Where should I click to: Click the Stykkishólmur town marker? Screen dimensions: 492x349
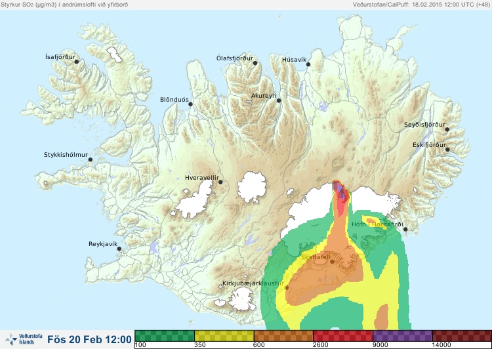(91, 159)
